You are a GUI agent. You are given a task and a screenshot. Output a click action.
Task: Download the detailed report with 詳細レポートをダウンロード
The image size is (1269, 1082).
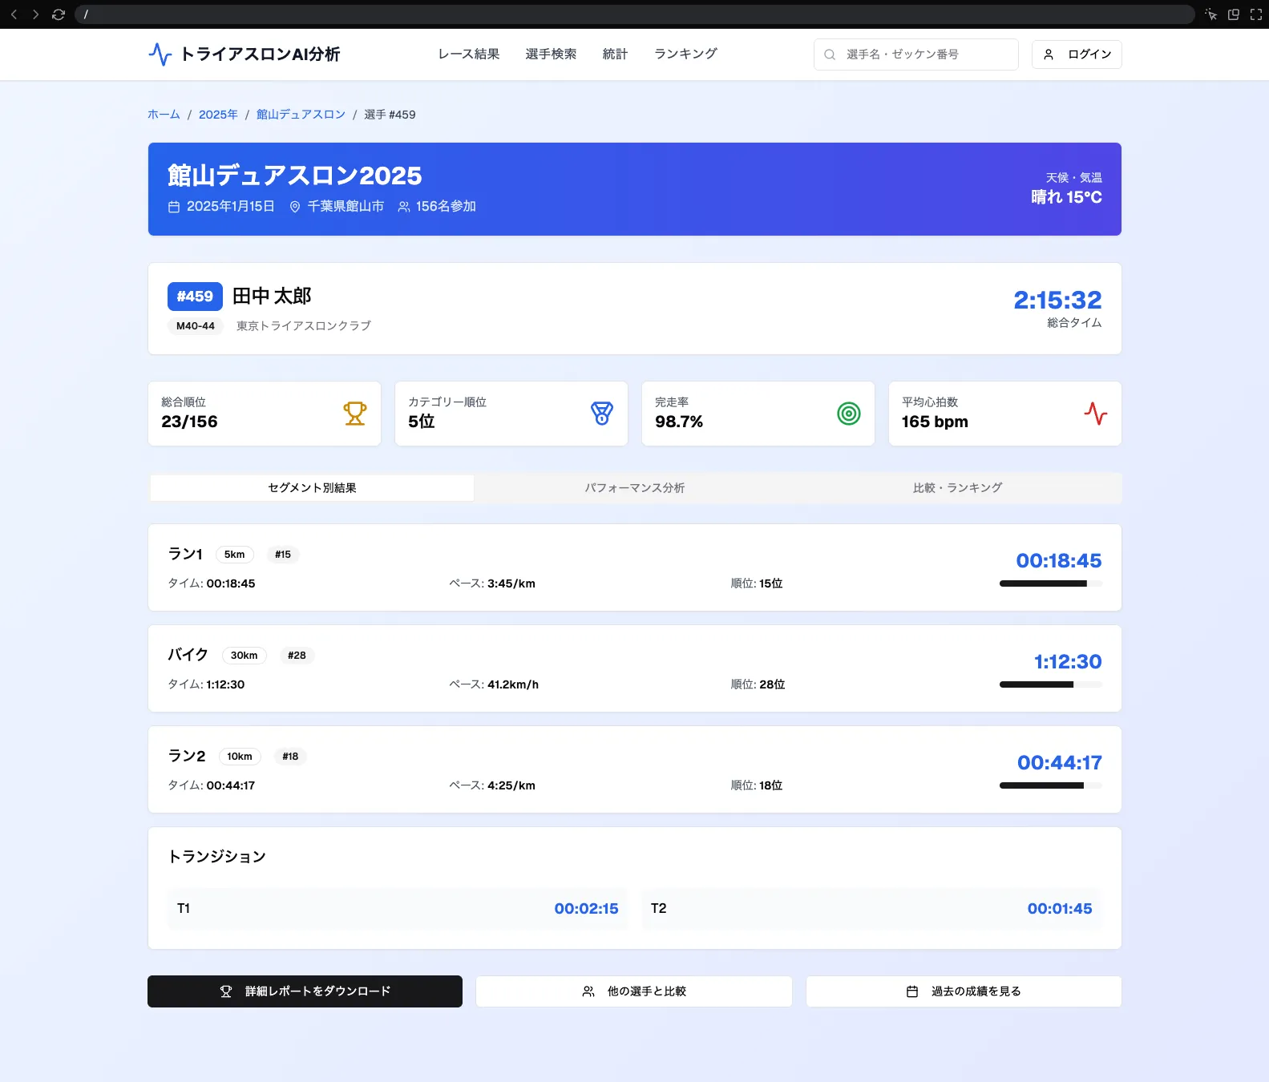click(305, 991)
